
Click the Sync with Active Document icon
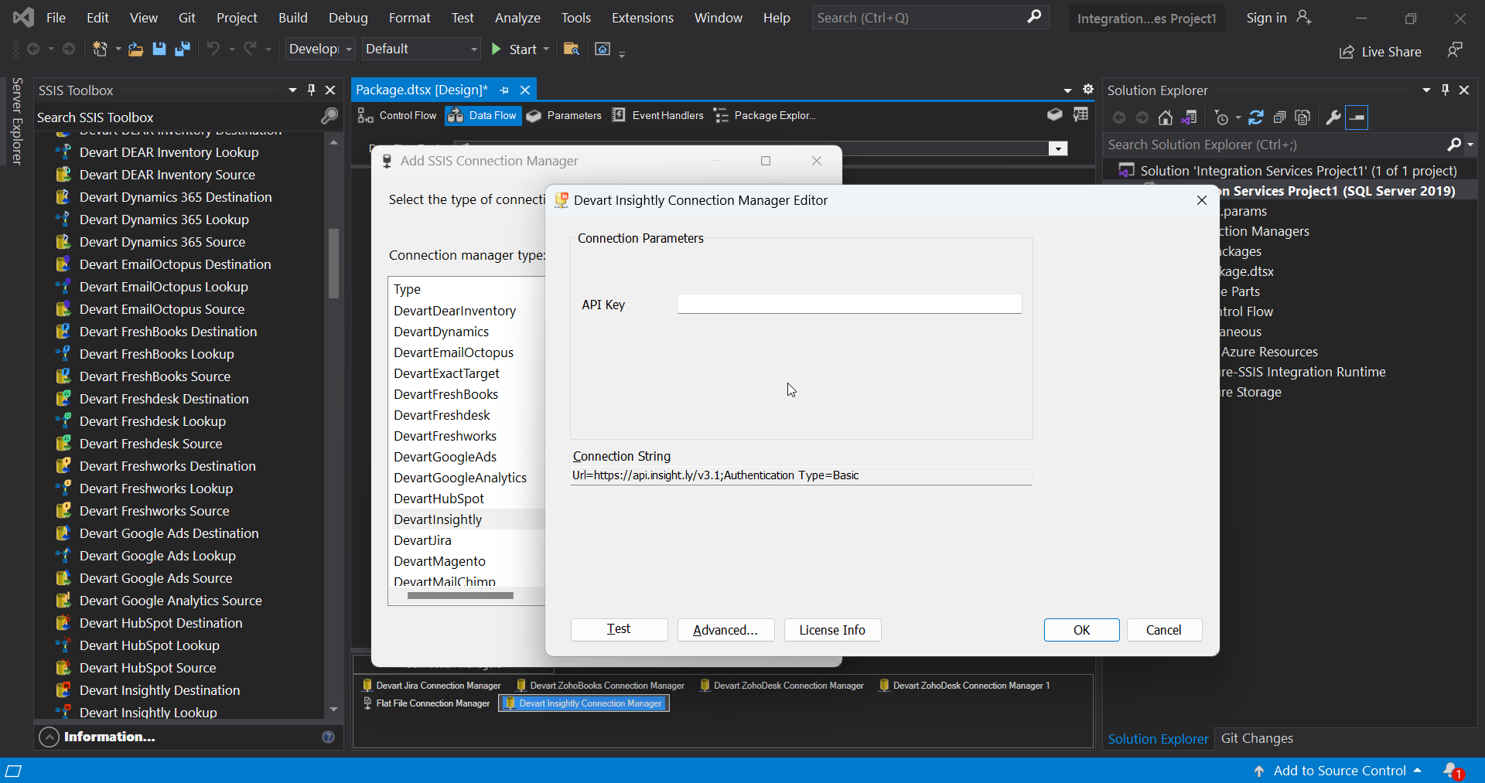[1256, 117]
